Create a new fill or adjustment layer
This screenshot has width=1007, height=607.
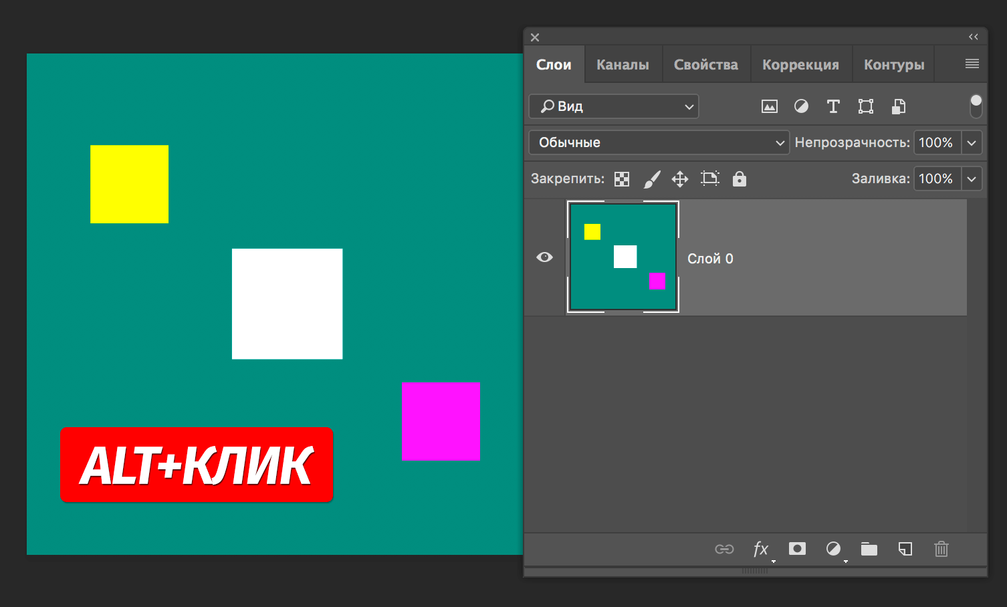pos(833,549)
